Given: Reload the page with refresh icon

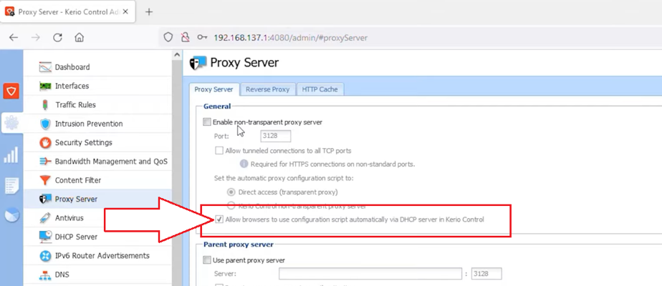Looking at the screenshot, I should point(58,37).
